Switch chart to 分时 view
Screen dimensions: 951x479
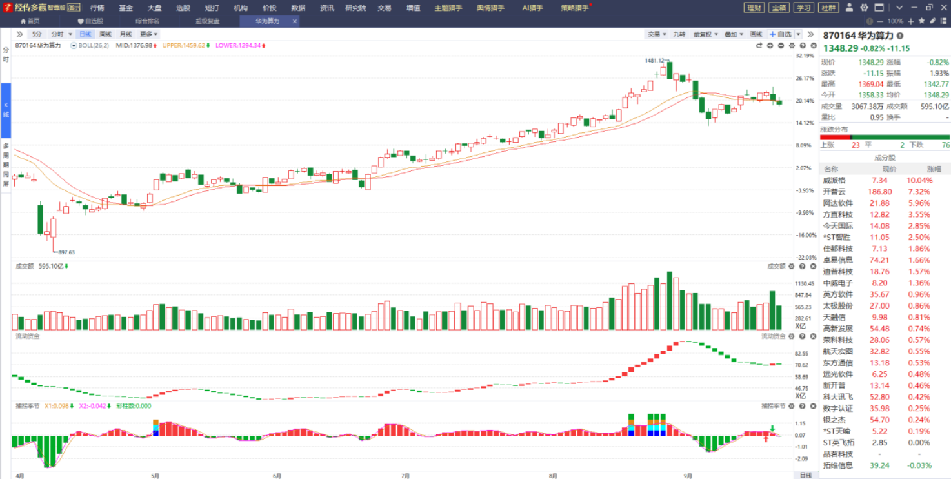(x=57, y=34)
